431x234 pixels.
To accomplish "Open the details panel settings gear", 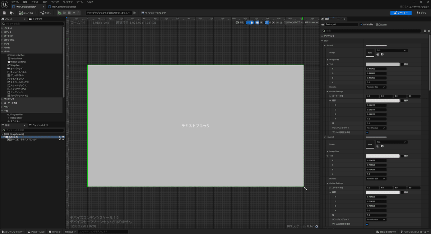I will [x=429, y=31].
